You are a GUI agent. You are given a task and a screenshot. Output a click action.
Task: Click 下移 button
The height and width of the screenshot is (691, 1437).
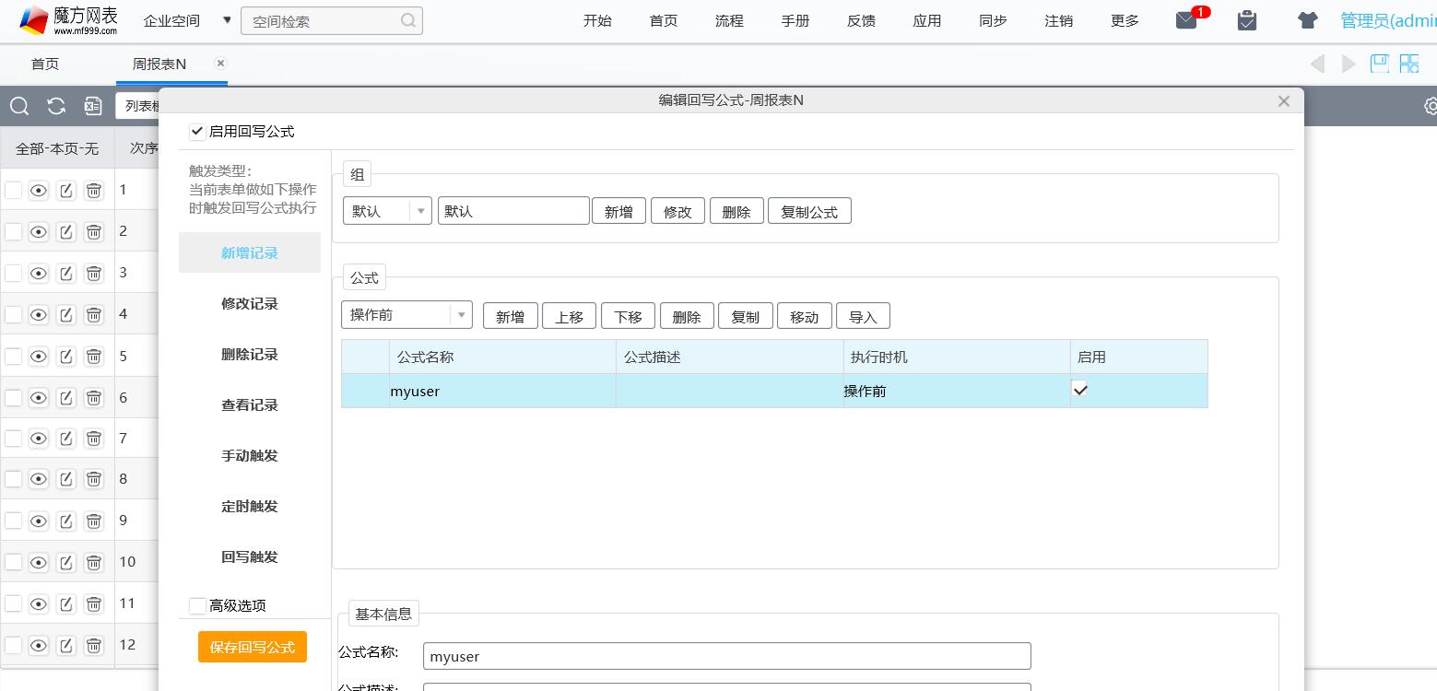point(628,316)
